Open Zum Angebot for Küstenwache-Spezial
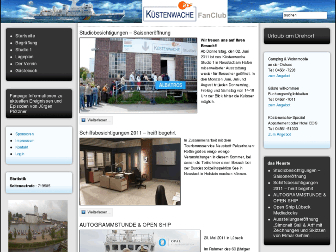336x252 pixels. click(280, 134)
